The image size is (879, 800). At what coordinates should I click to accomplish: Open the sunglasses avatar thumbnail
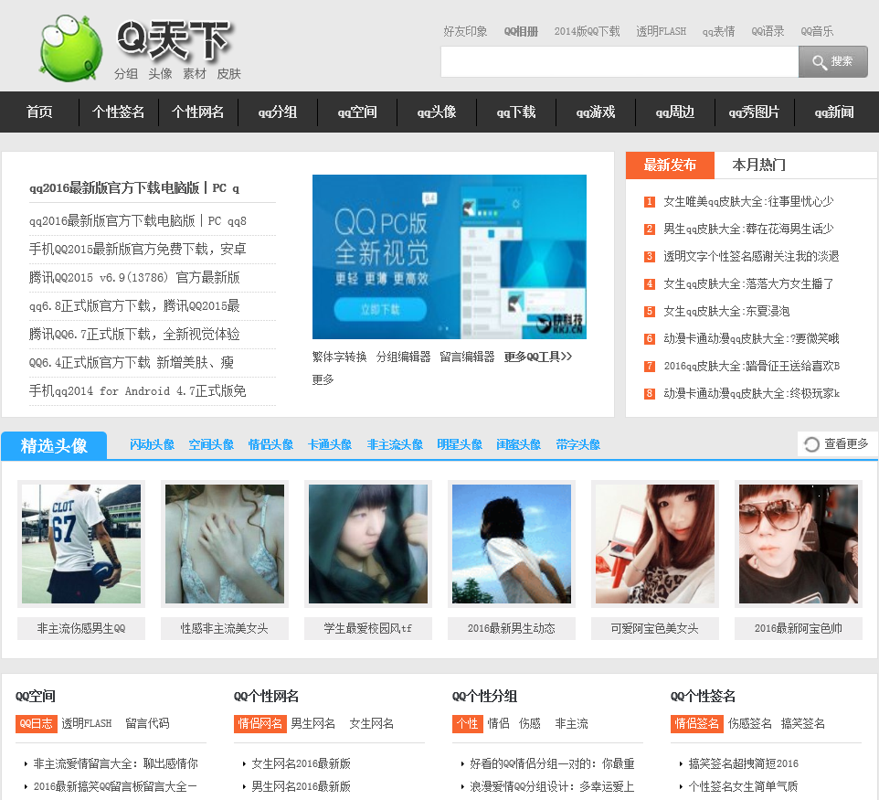(799, 544)
